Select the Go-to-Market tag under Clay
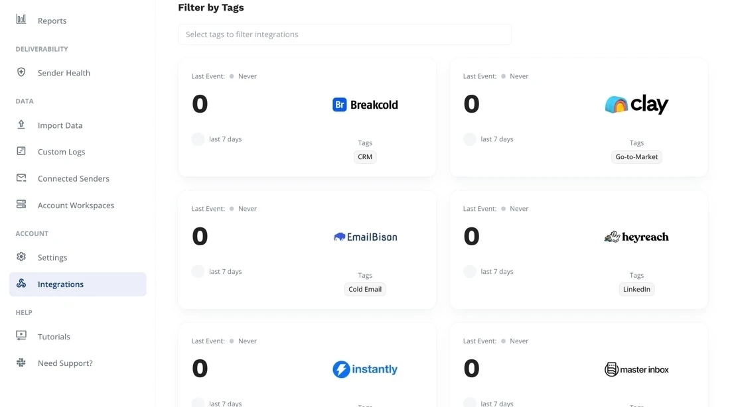Image resolution: width=730 pixels, height=407 pixels. tap(636, 156)
